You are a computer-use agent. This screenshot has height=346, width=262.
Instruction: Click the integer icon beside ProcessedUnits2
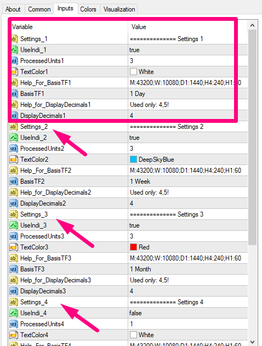14,149
